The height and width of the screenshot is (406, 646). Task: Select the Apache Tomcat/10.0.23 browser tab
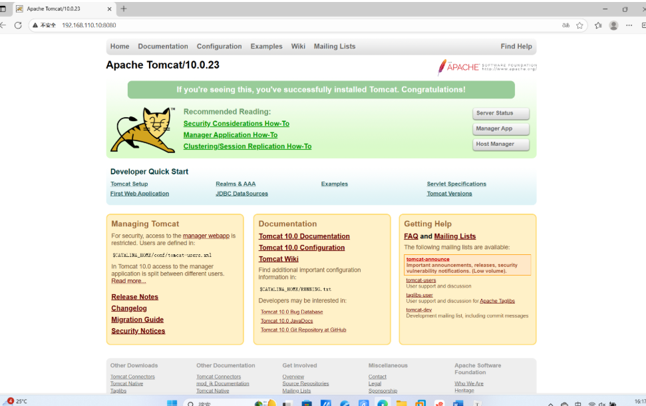point(64,9)
